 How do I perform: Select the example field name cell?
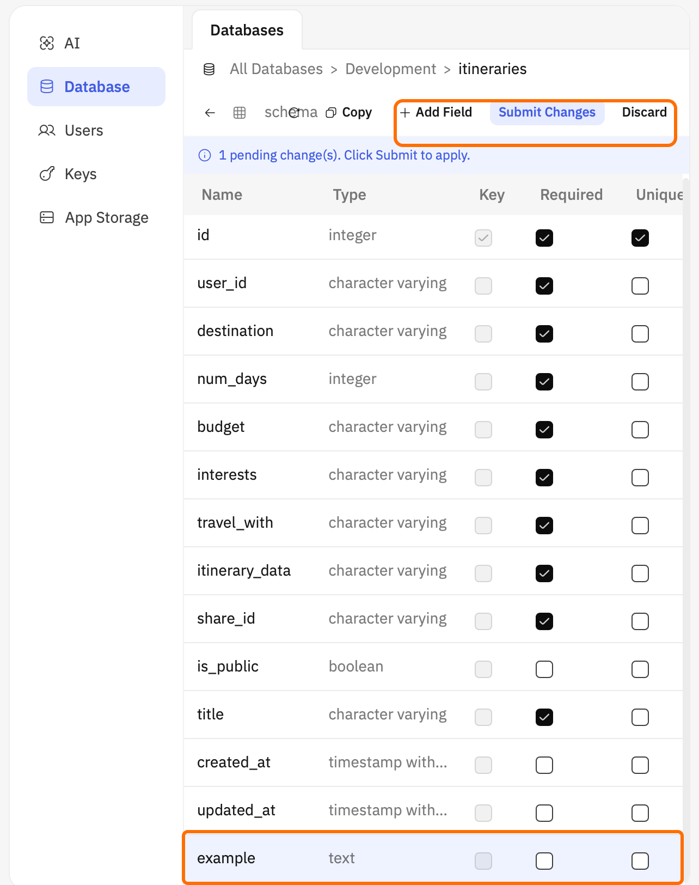(226, 858)
